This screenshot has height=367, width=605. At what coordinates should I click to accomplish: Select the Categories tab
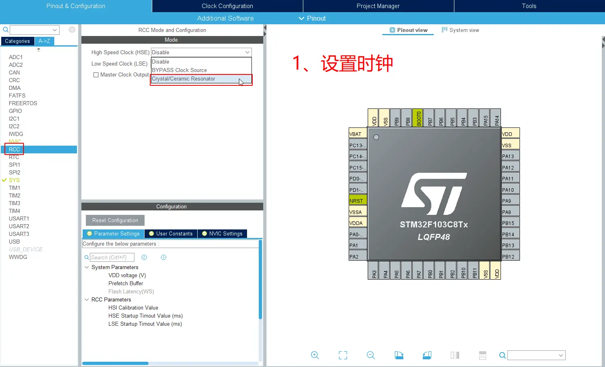(x=17, y=41)
